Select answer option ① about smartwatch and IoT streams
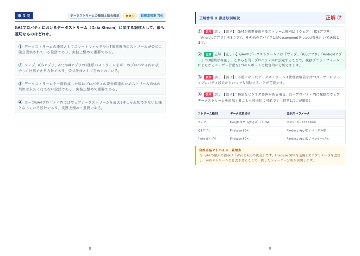The height and width of the screenshot is (256, 360). pos(90,49)
